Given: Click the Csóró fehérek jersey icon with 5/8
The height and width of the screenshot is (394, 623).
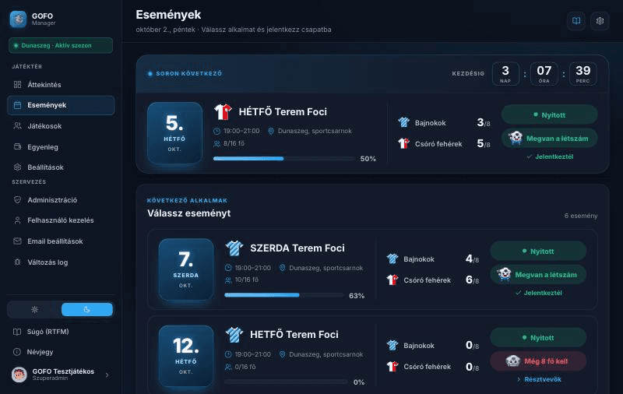Looking at the screenshot, I should point(403,143).
